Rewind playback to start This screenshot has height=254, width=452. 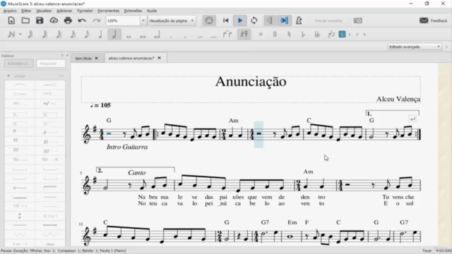point(226,20)
